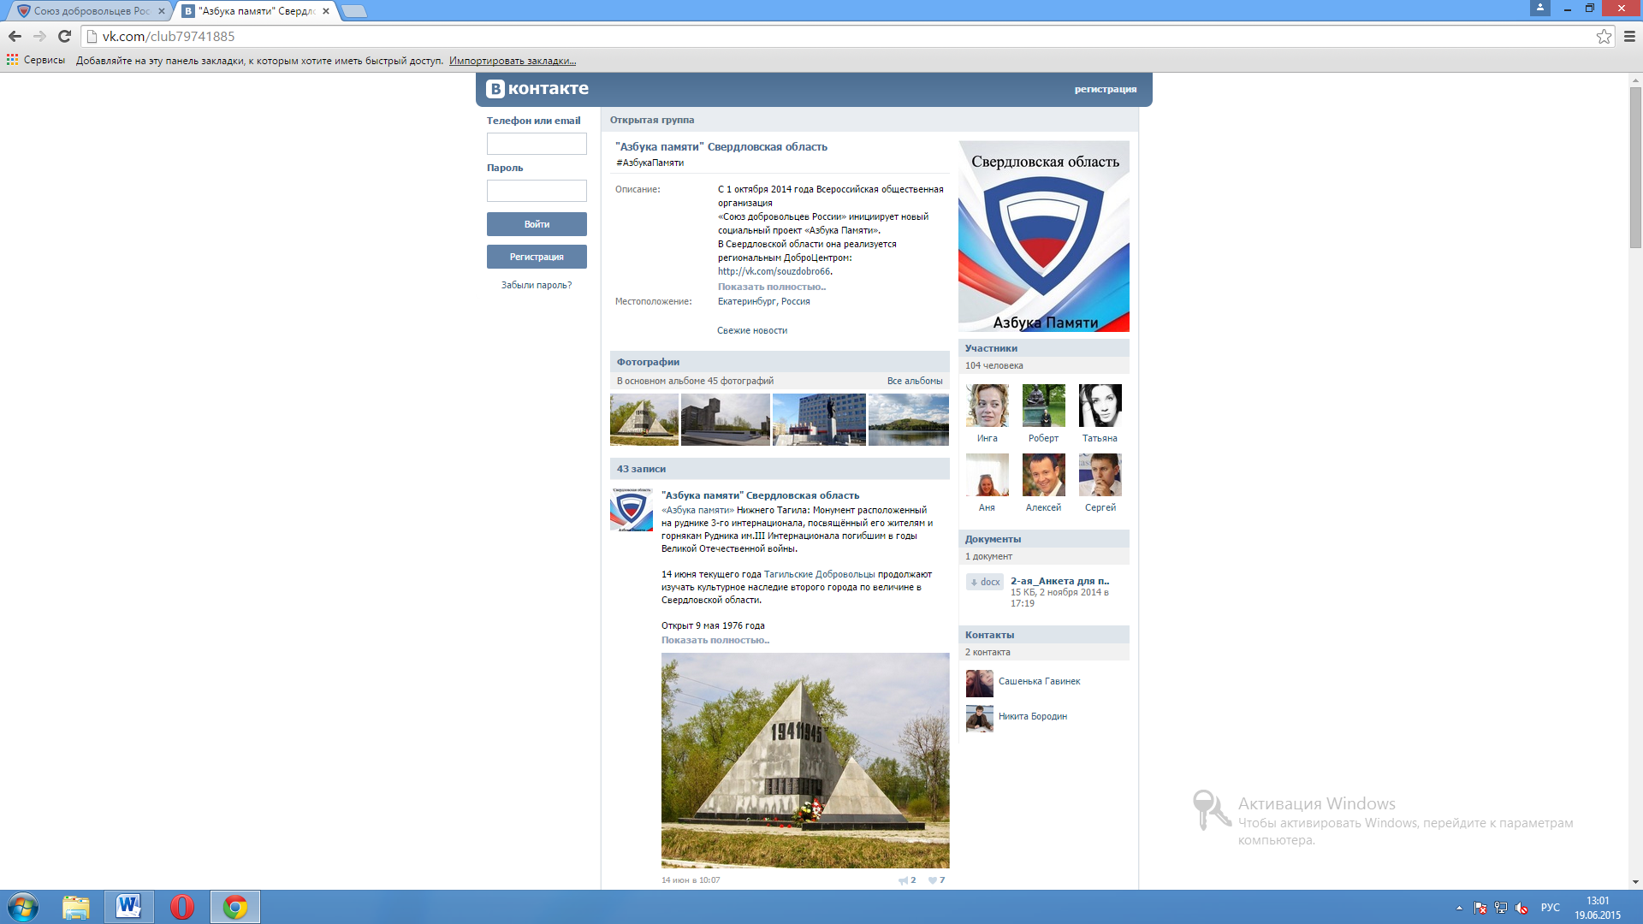Click the browser Forward arrow

click(39, 36)
